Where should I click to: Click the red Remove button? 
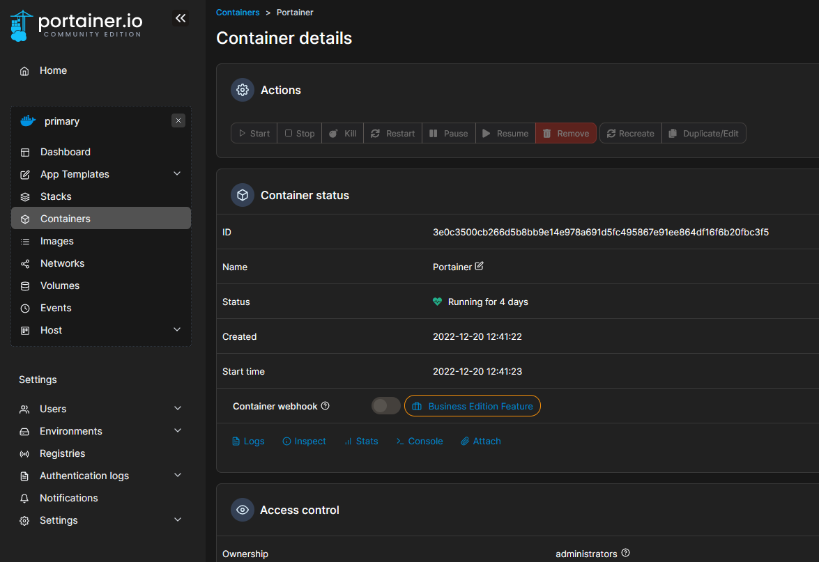tap(565, 133)
